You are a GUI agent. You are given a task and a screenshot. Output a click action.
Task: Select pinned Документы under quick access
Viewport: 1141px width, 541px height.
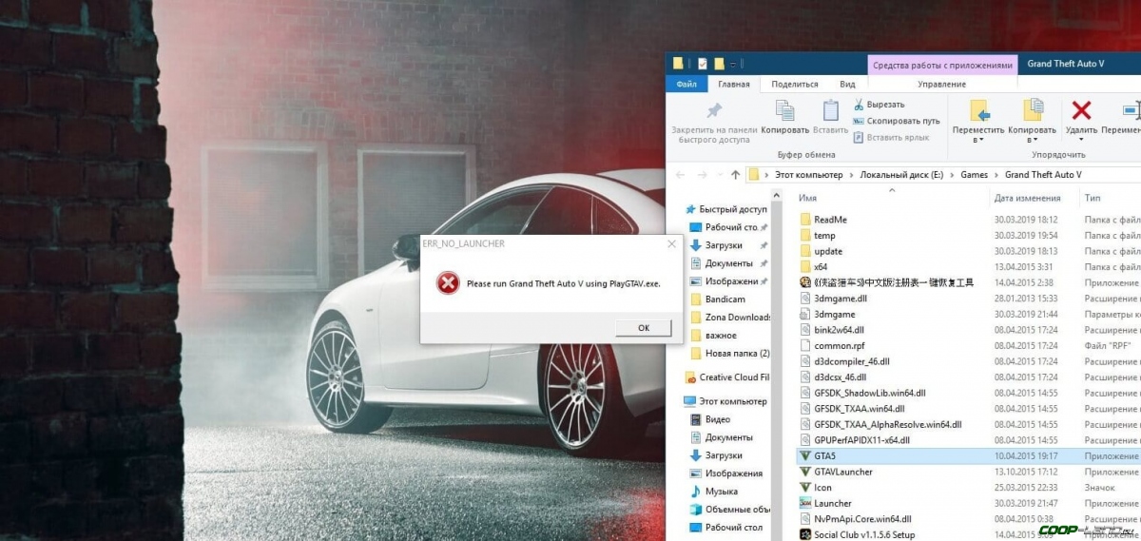tap(728, 263)
